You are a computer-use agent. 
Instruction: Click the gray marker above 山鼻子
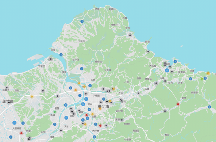[7, 88]
